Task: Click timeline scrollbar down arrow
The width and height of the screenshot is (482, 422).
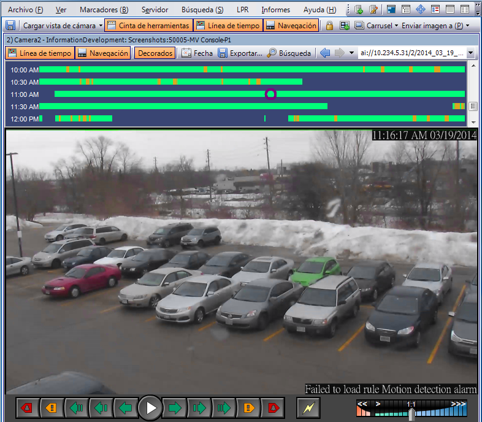Action: tap(473, 122)
